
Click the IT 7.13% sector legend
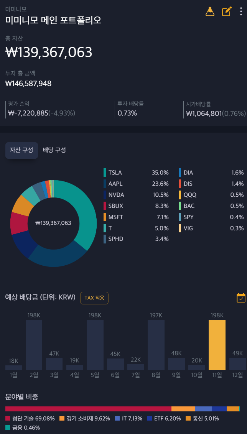point(128,419)
